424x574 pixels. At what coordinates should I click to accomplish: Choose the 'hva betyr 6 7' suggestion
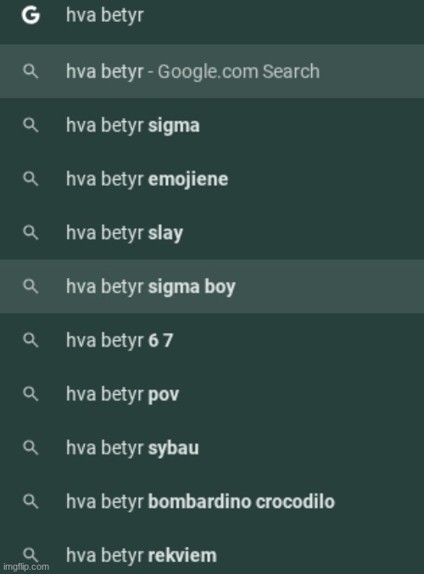(x=212, y=340)
